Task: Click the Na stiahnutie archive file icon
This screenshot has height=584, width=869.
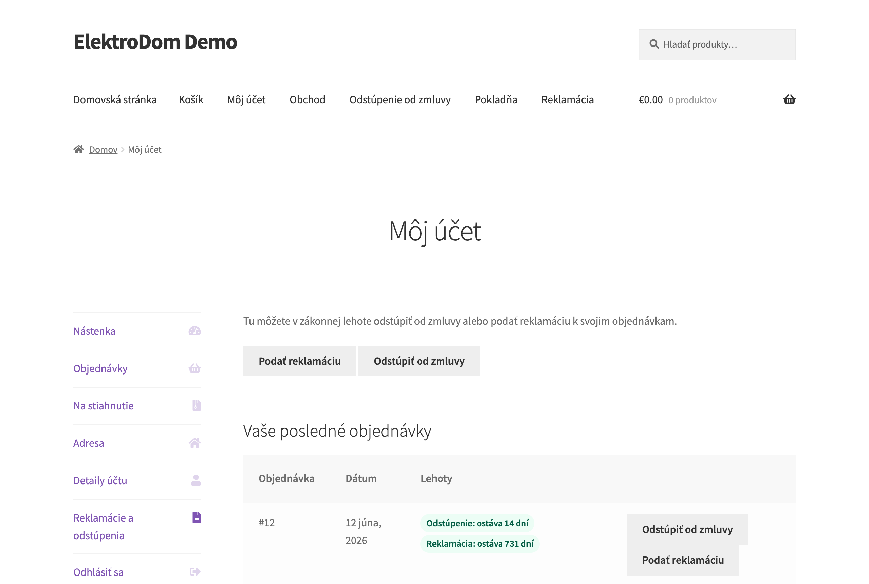Action: pyautogui.click(x=197, y=406)
